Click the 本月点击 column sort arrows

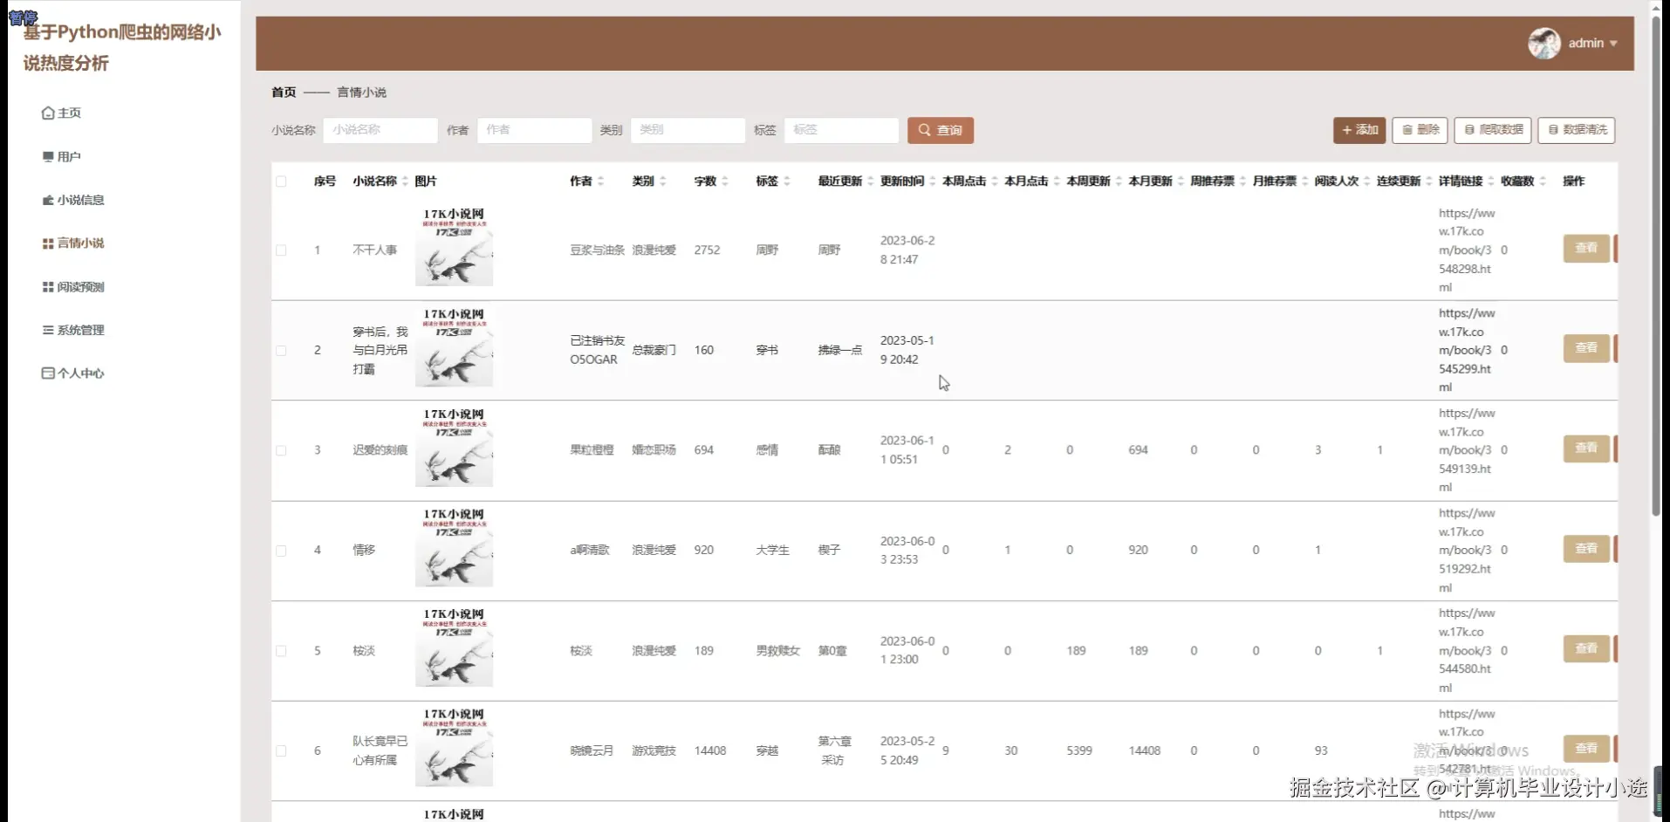pos(1056,182)
